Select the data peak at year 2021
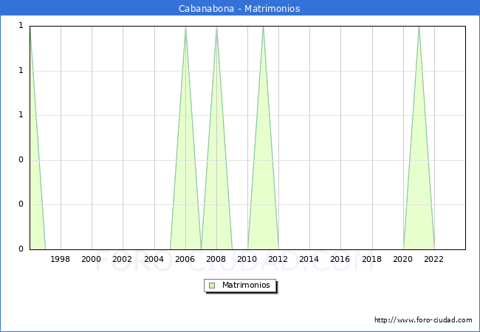 click(419, 28)
